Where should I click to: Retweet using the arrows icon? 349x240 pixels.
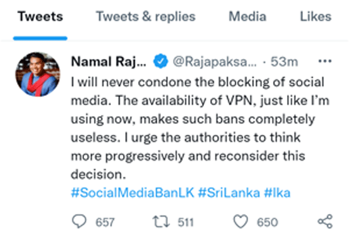click(161, 222)
